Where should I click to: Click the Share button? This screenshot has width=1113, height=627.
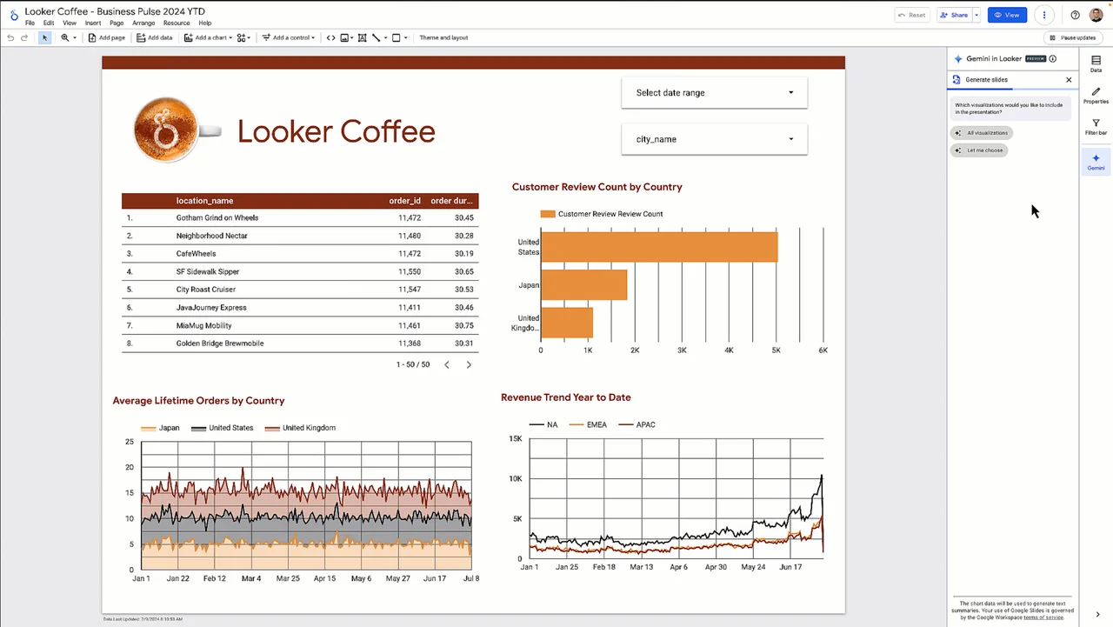(954, 15)
